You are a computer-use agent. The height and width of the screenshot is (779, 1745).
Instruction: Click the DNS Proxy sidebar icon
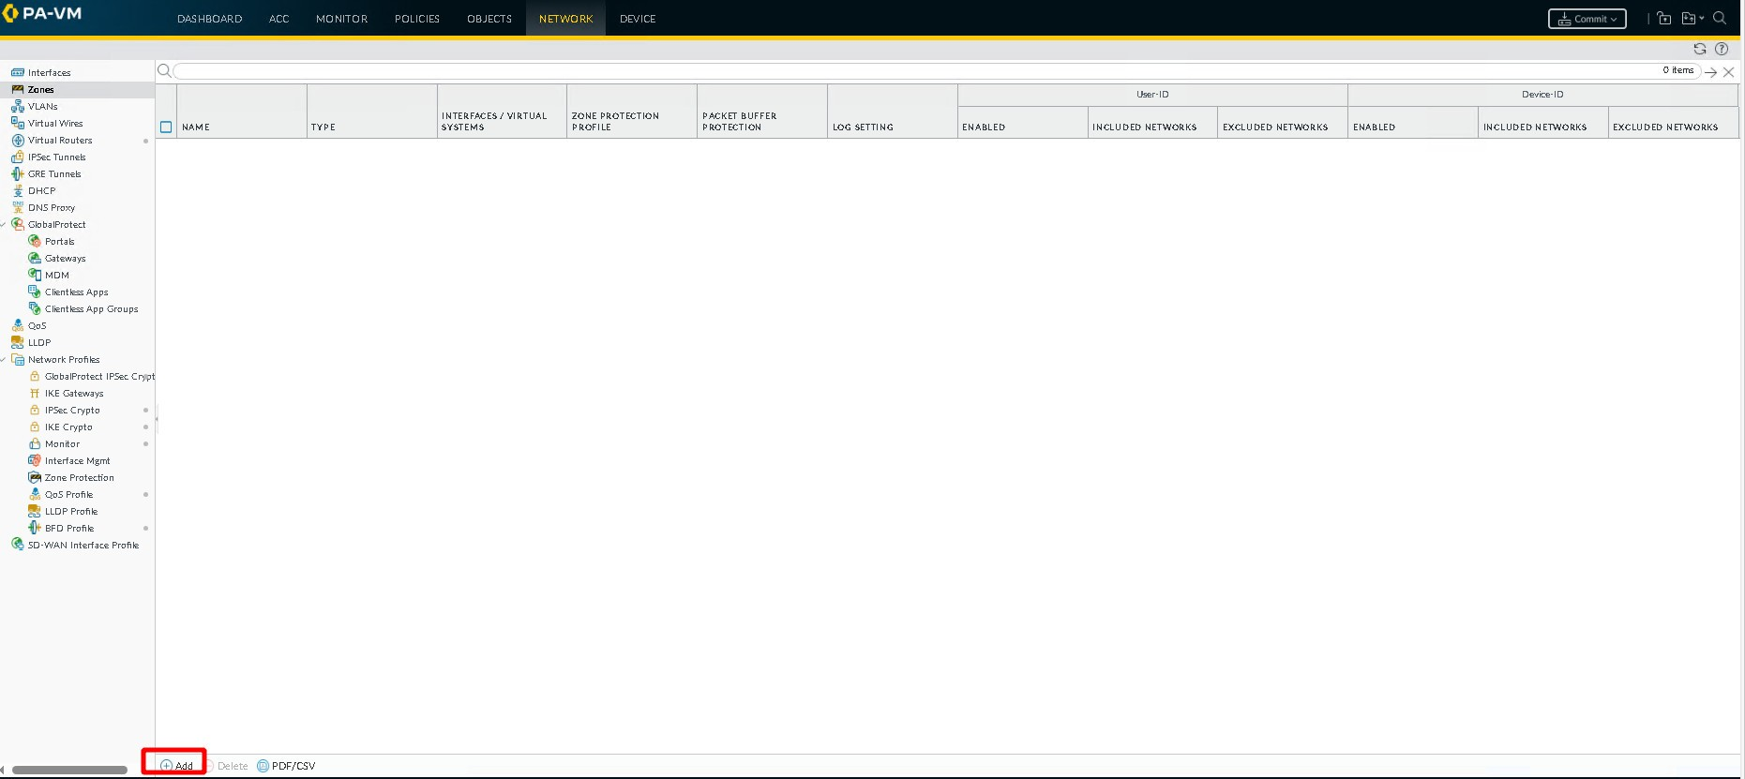[17, 208]
